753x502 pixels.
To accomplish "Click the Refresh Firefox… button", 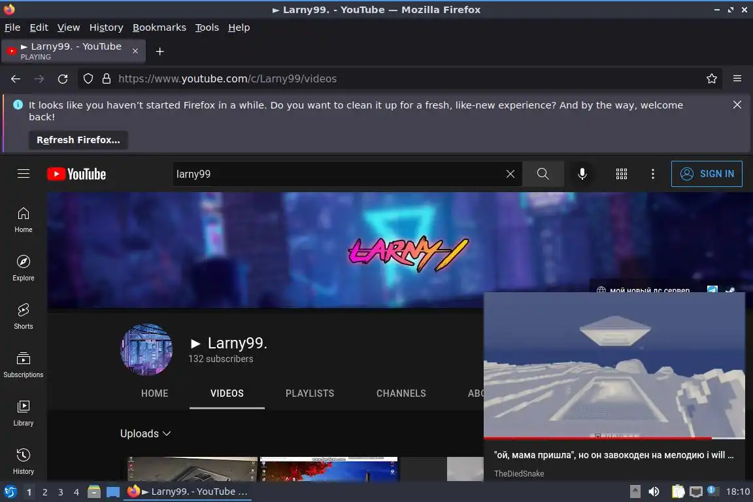I will pos(78,140).
